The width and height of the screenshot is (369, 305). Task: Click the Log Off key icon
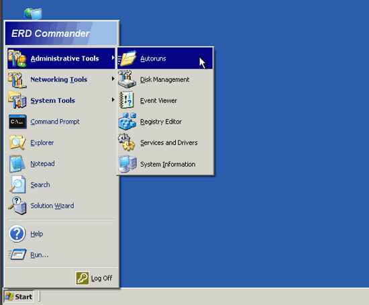82,278
